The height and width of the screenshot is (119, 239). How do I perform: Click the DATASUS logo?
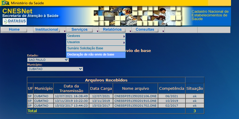click(x=14, y=22)
